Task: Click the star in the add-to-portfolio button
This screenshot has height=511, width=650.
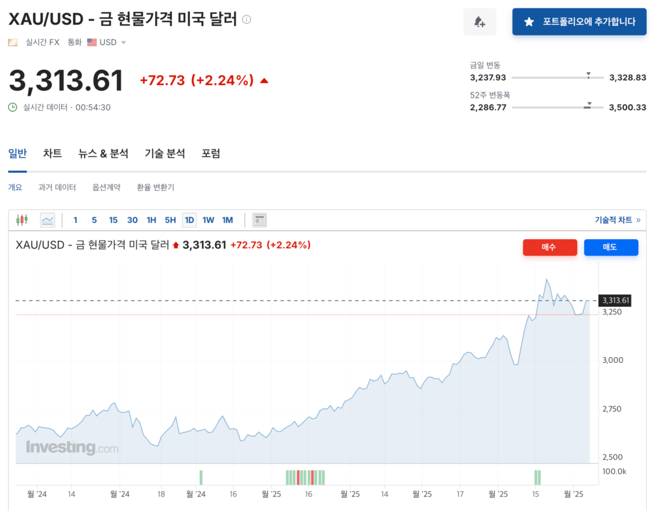Action: tap(529, 22)
